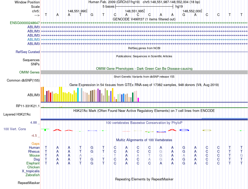The width and height of the screenshot is (248, 189).
Task: Click the Sequences publications track label
Action: (x=31, y=60)
